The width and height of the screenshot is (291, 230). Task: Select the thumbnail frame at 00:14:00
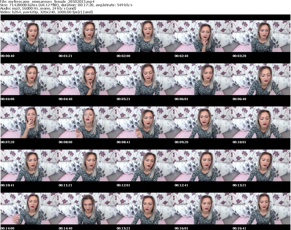coord(30,209)
